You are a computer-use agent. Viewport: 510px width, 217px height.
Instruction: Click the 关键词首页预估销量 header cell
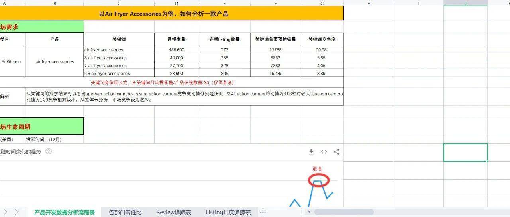[275, 39]
